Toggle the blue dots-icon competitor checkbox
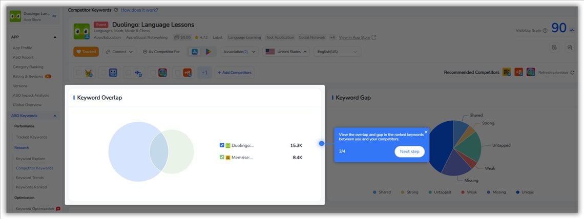Image resolution: width=584 pixels, height=219 pixels. tap(128, 73)
